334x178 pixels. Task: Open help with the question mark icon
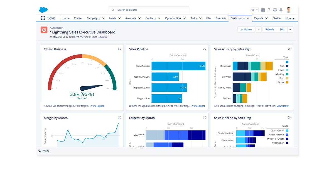coord(269,10)
